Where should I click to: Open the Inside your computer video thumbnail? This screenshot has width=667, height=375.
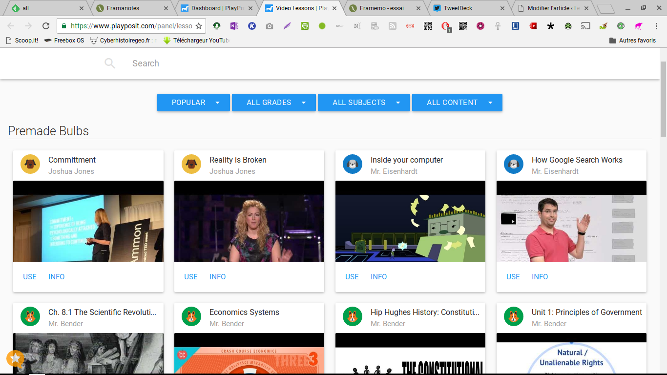pos(411,222)
